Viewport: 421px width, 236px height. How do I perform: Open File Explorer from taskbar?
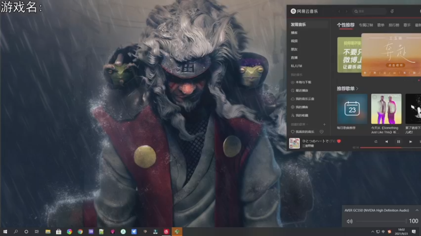pos(48,232)
